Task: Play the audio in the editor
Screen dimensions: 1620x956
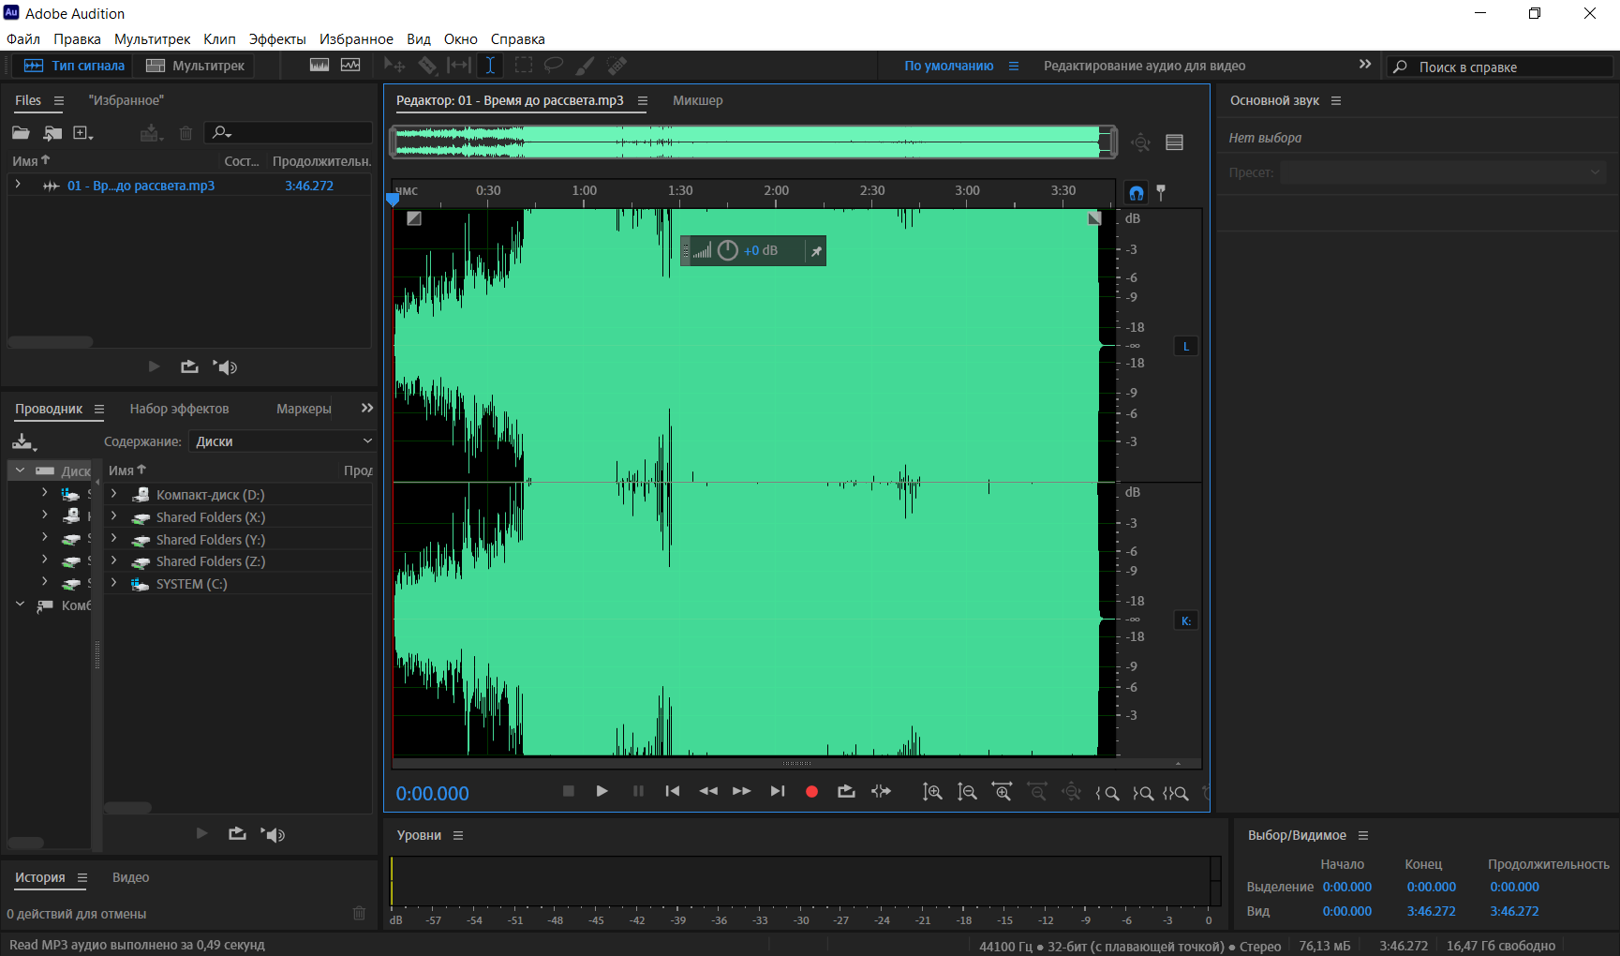Action: pos(602,791)
